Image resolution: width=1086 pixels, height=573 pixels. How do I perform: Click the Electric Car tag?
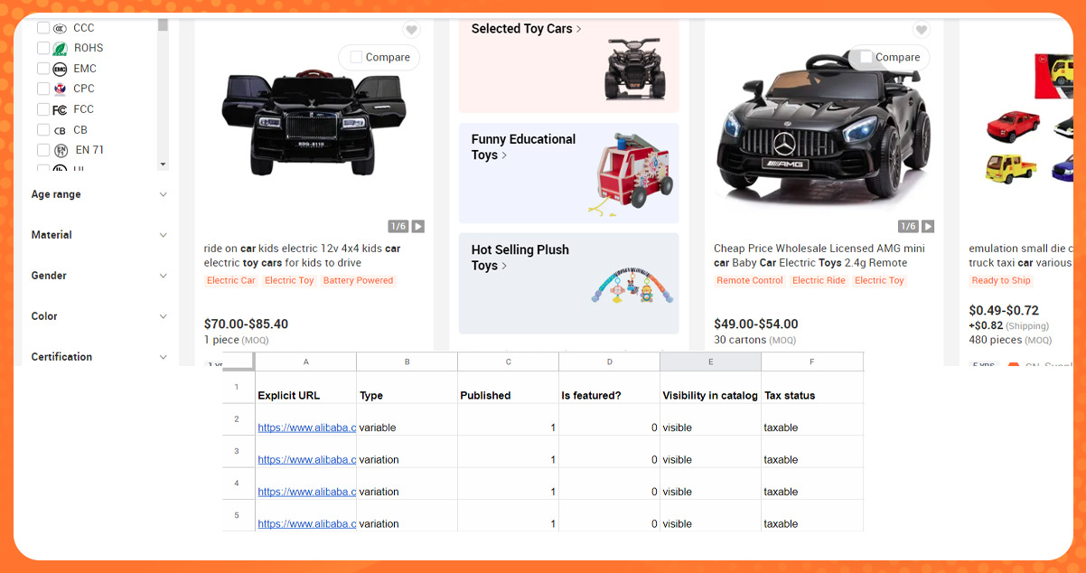(231, 280)
